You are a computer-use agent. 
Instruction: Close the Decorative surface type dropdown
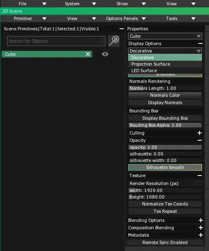165,51
